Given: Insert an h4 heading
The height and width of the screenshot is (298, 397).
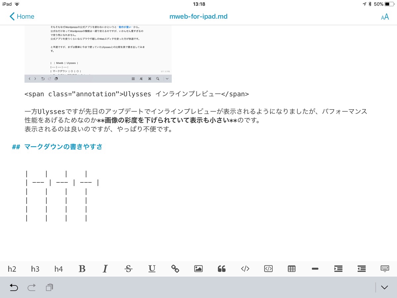Looking at the screenshot, I should point(59,269).
